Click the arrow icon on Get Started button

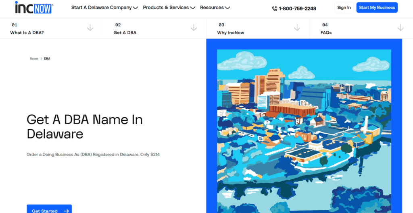pyautogui.click(x=66, y=211)
